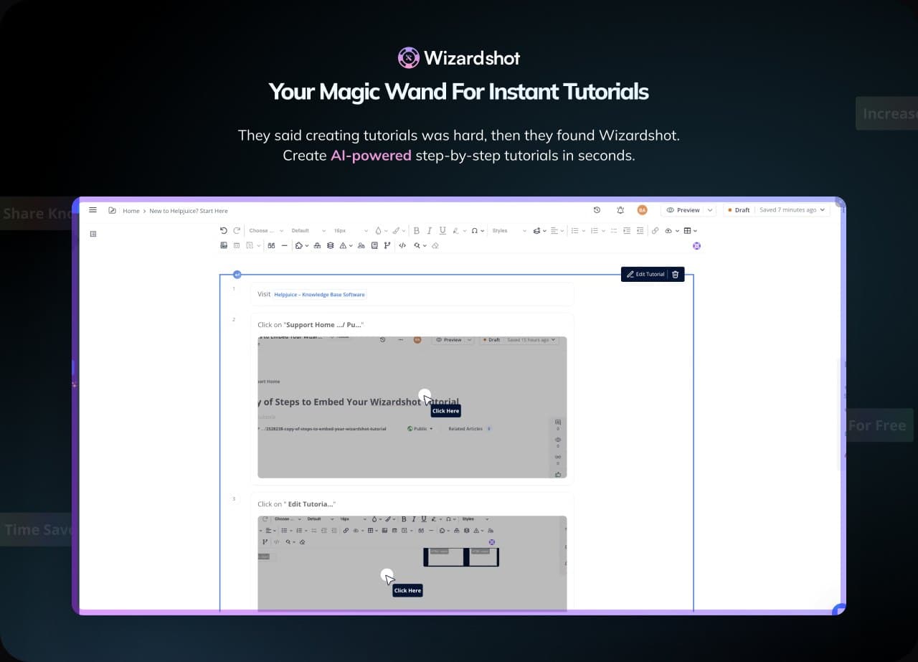918x662 pixels.
Task: Open the Draft status dropdown
Action: click(x=776, y=210)
